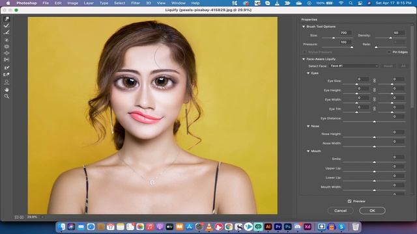Click the Eye Size link icon
This screenshot has height=234, width=417.
374,81
